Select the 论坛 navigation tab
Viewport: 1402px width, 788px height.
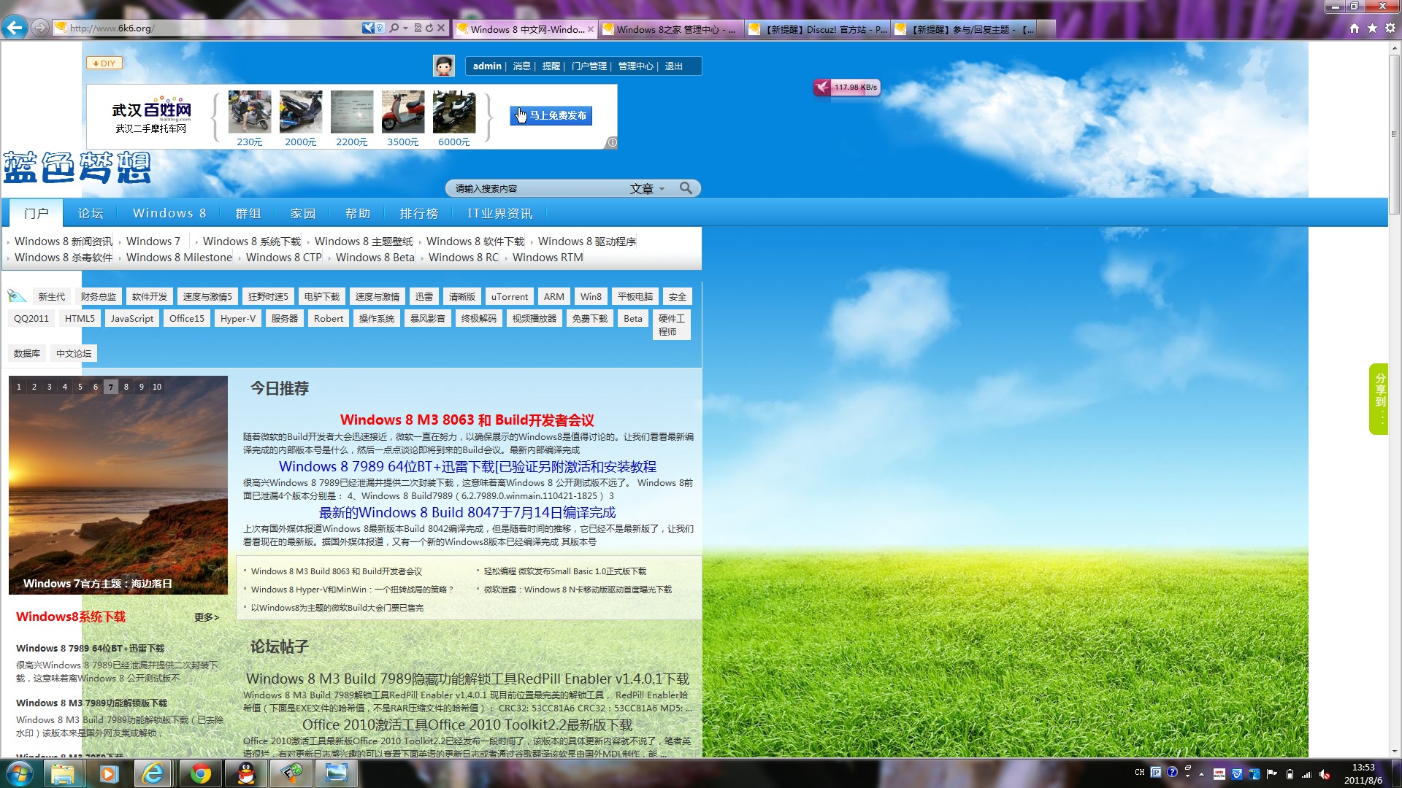point(91,213)
